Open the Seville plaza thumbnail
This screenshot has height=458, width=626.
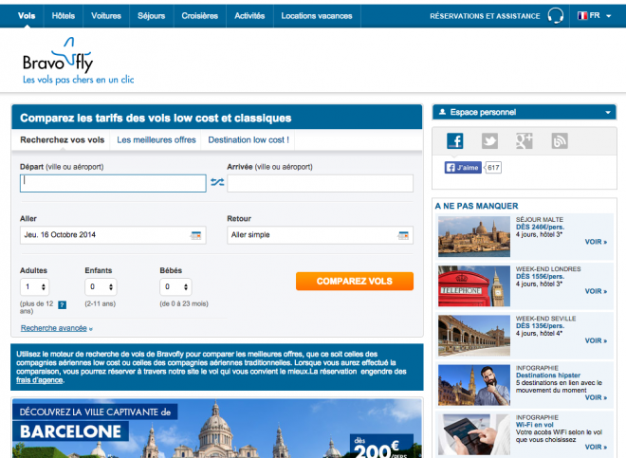(474, 336)
